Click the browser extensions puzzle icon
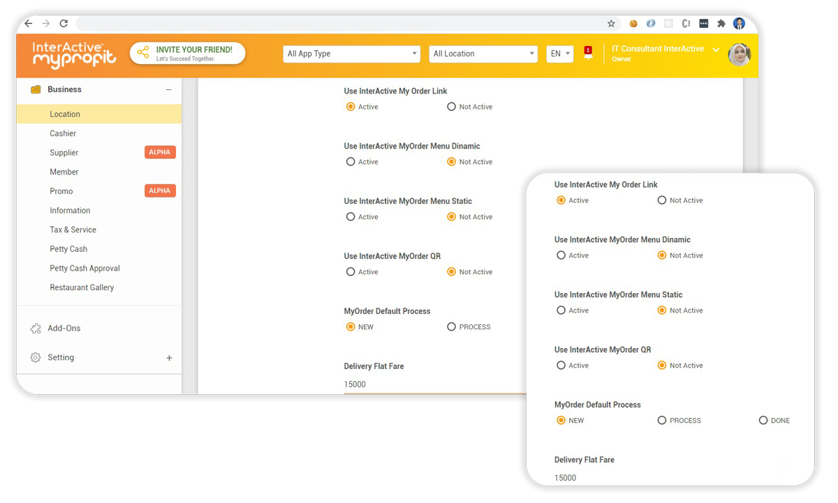The width and height of the screenshot is (838, 503). tap(721, 23)
